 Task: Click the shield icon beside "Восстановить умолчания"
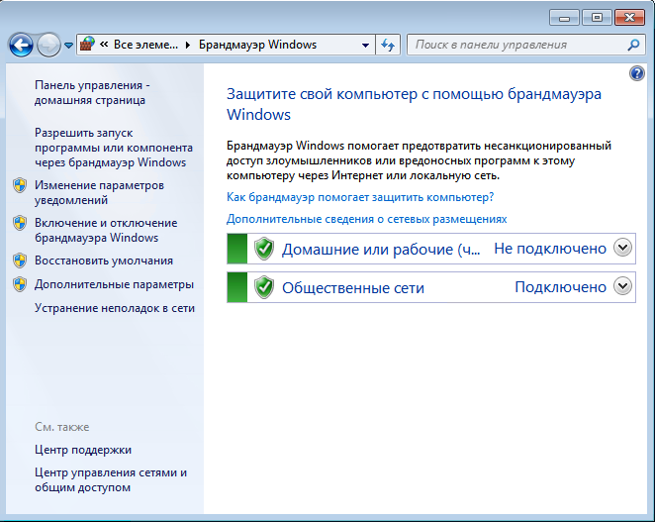pos(20,261)
